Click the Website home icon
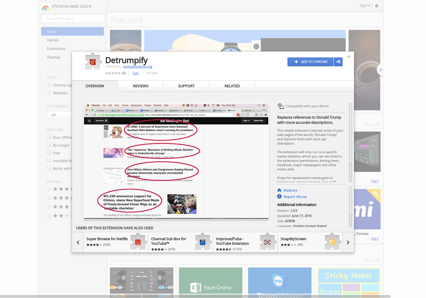 click(279, 190)
